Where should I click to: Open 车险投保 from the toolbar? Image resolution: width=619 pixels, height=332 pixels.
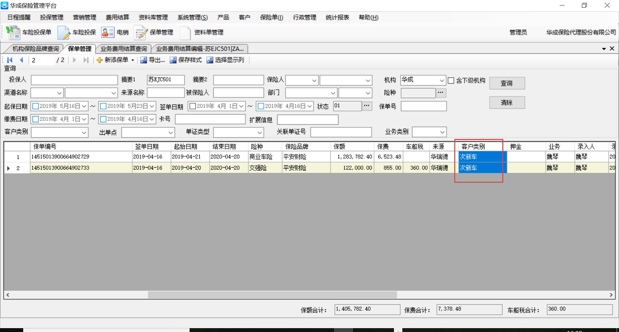click(x=64, y=32)
